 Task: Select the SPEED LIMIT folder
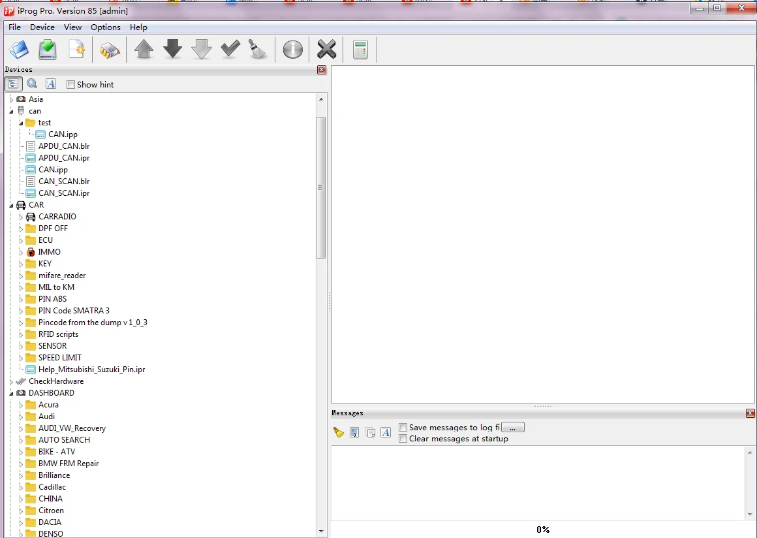[60, 357]
